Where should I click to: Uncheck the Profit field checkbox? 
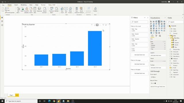point(170,68)
